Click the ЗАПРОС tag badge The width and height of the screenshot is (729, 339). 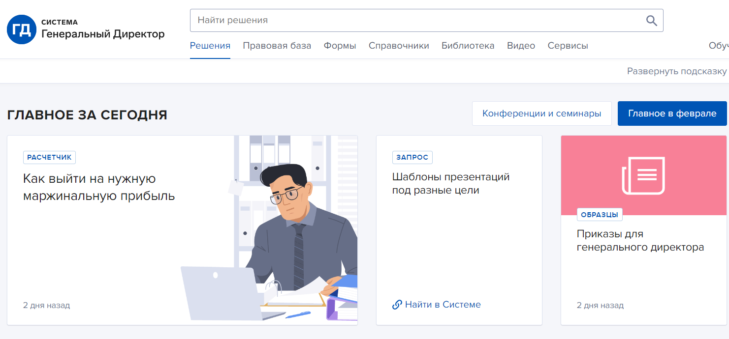[x=412, y=157]
